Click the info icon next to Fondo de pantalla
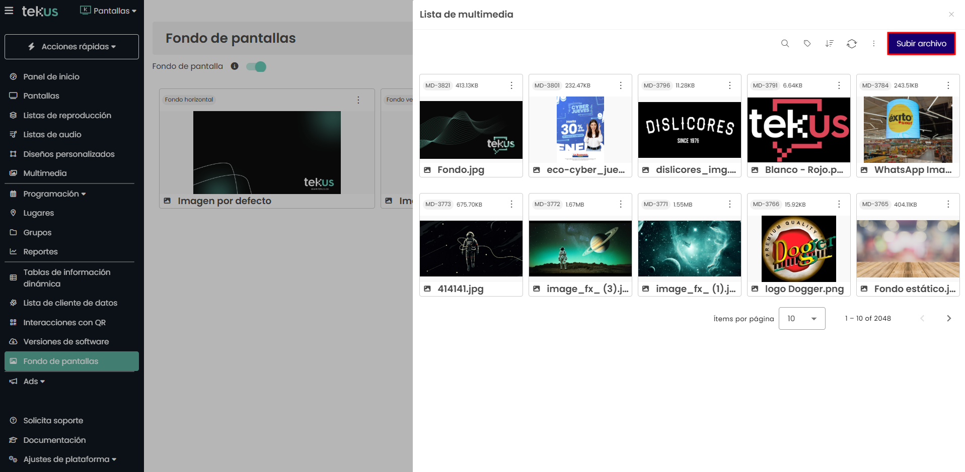Viewport: 965px width, 472px height. click(x=235, y=66)
